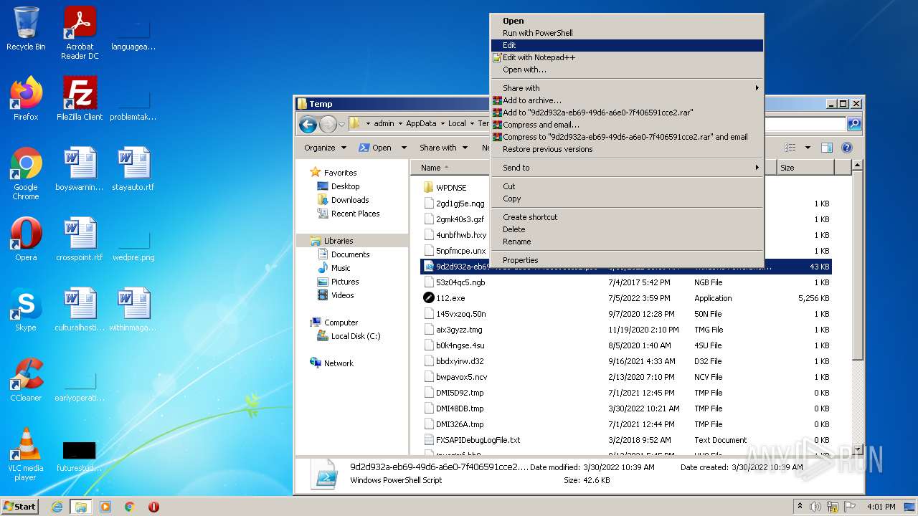Click Internet Explorer taskbar icon
This screenshot has width=918, height=516.
pos(57,507)
